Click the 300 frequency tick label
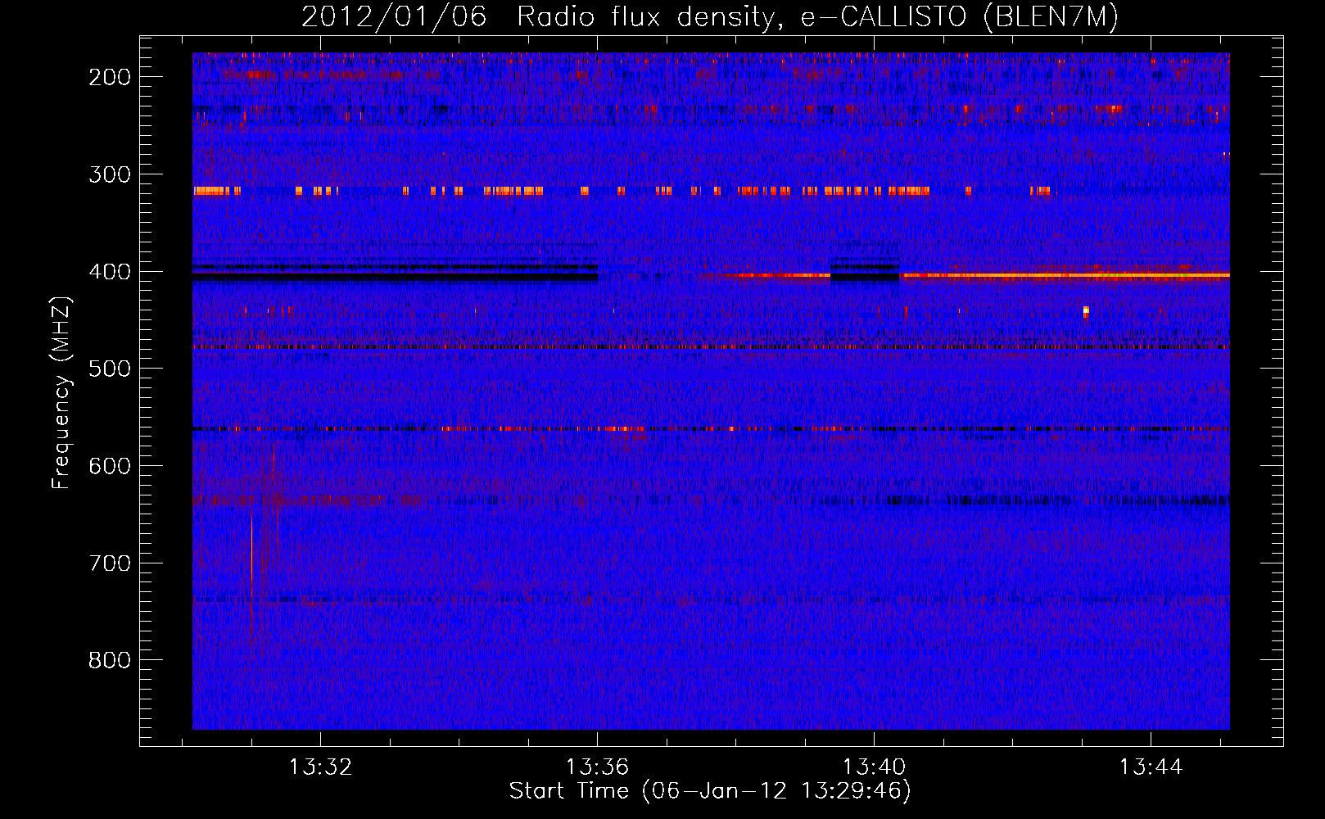The width and height of the screenshot is (1325, 819). tap(110, 174)
